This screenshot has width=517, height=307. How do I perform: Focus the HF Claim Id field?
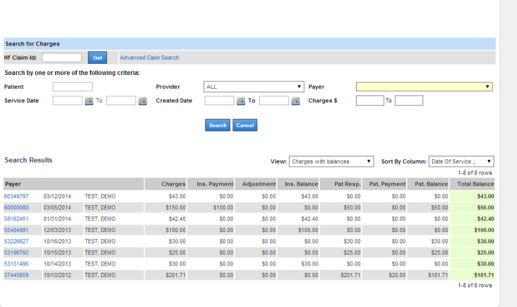click(62, 57)
